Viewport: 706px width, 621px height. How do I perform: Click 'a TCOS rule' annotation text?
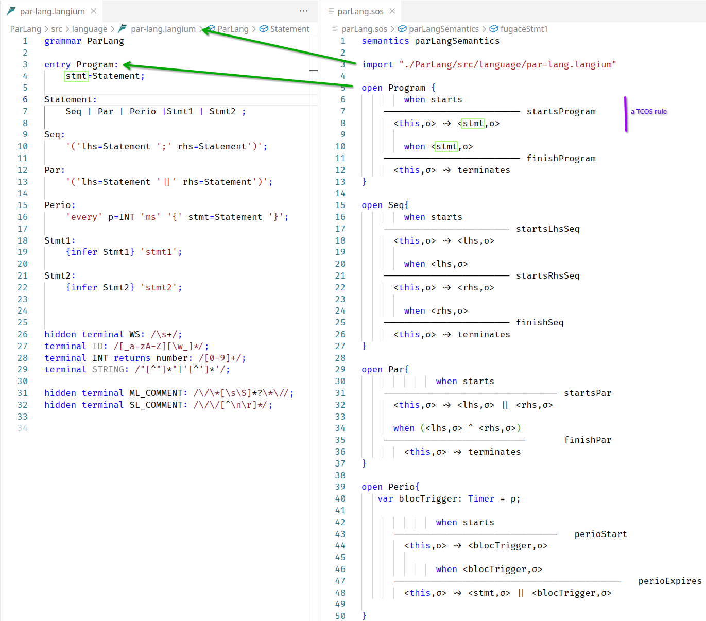pyautogui.click(x=649, y=112)
